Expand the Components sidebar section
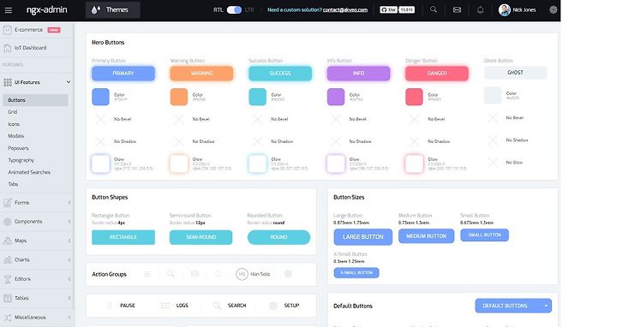This screenshot has width=617, height=327. point(69,222)
